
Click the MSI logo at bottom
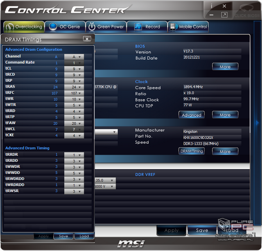[x=131, y=244]
